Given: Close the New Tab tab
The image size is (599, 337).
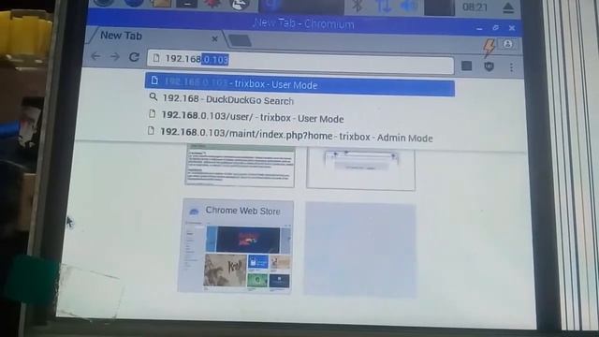Looking at the screenshot, I should point(214,38).
